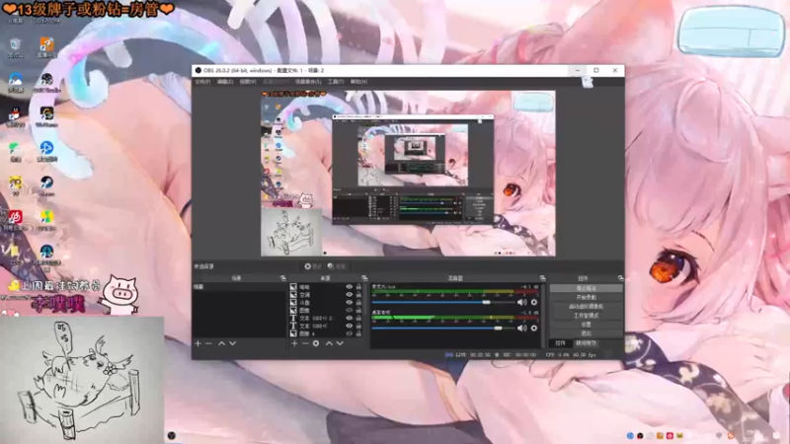Show the hidden 图像 4 source
This screenshot has width=790, height=444.
pyautogui.click(x=350, y=333)
